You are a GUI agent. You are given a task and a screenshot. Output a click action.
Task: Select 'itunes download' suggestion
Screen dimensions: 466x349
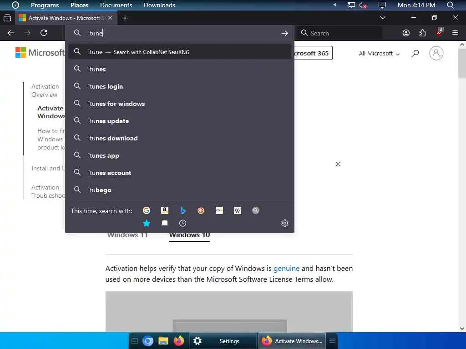point(180,138)
